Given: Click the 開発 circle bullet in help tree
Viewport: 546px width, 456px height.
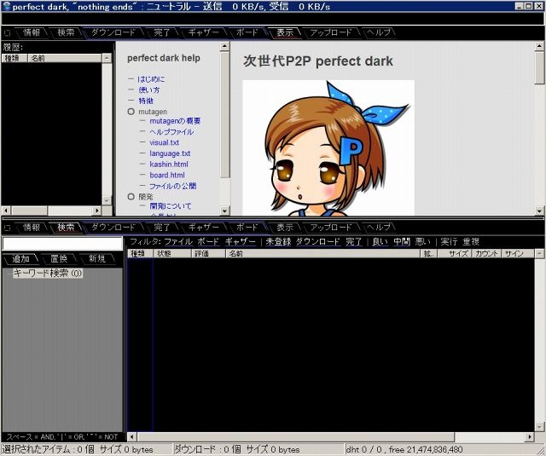Looking at the screenshot, I should [x=131, y=197].
